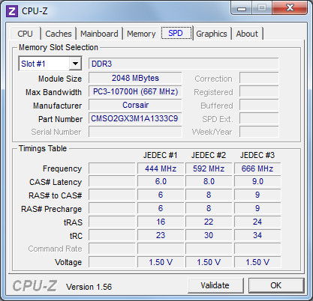This screenshot has height=301, width=313.
Task: Open the CPU tab
Action: tap(25, 34)
